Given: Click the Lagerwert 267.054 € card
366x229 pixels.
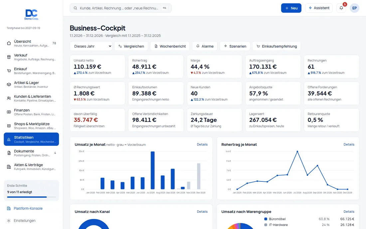Looking at the screenshot, I should click(x=273, y=120).
